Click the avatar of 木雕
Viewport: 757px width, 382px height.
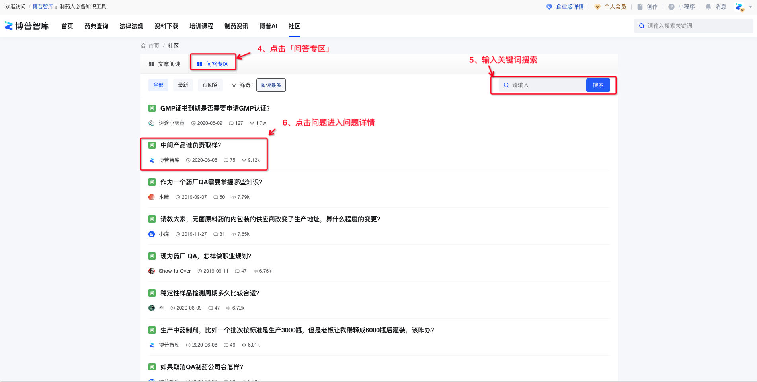tap(152, 197)
